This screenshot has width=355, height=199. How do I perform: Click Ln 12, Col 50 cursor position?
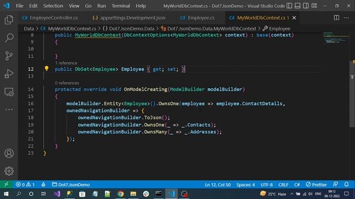217,185
